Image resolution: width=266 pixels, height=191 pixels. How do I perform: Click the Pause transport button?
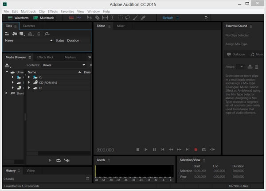(x=154, y=150)
